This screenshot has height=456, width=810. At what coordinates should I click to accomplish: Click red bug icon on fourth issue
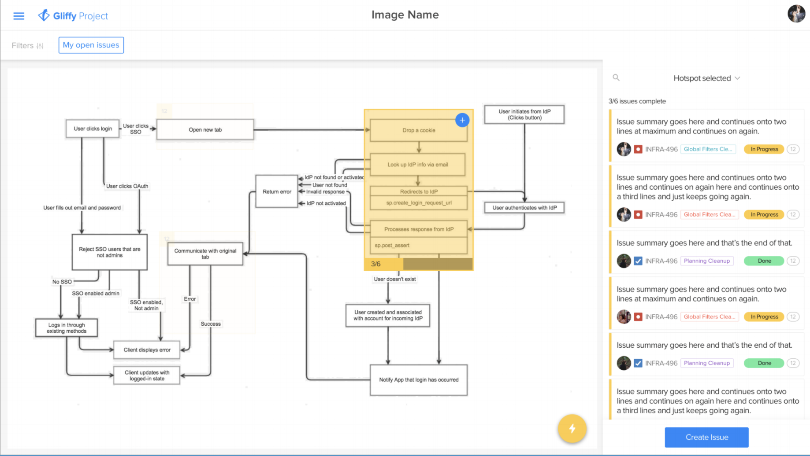[x=638, y=316]
